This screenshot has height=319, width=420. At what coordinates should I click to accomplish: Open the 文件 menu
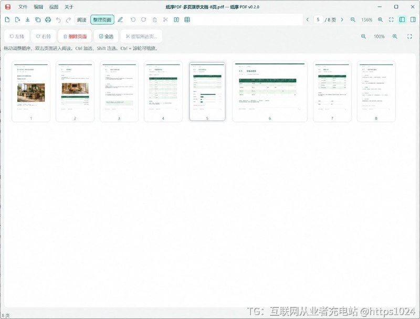[x=23, y=7]
